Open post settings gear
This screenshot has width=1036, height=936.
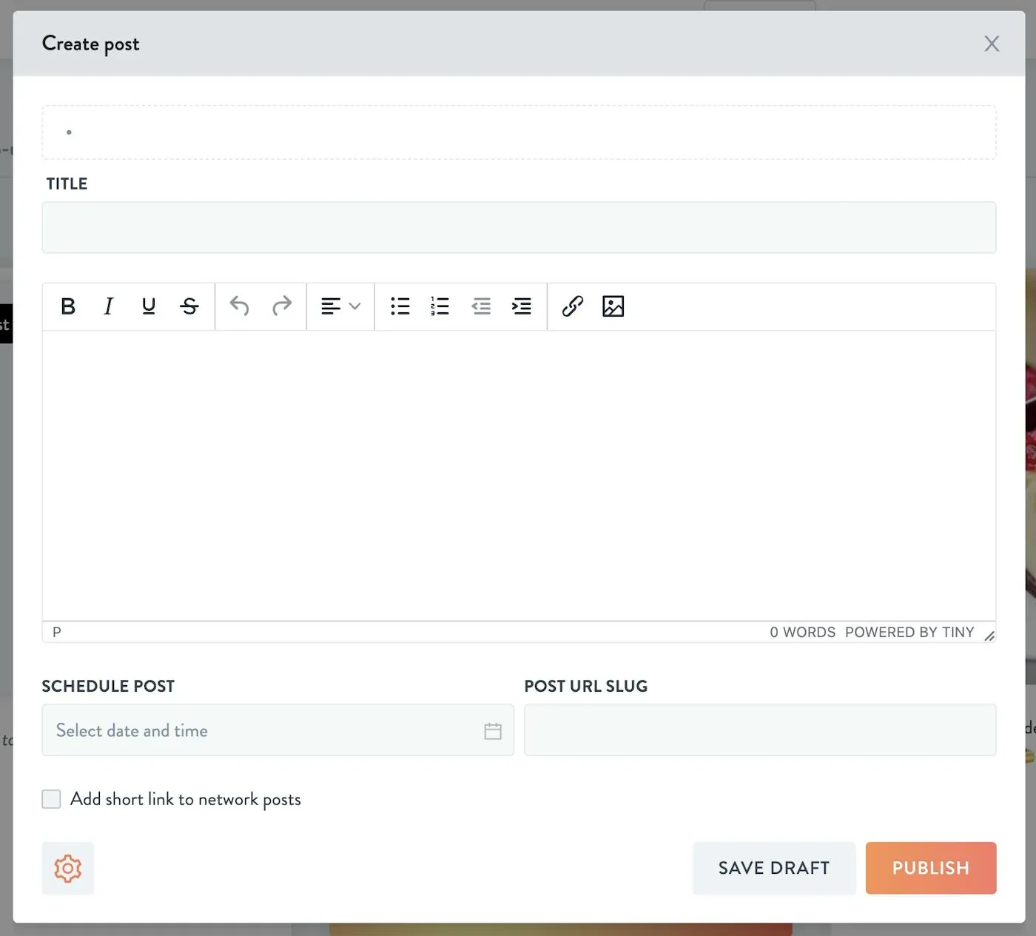coord(68,868)
